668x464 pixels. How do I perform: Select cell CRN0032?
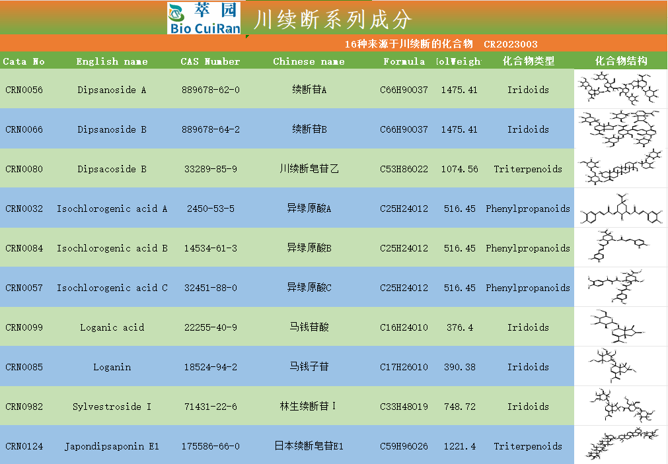(x=24, y=209)
